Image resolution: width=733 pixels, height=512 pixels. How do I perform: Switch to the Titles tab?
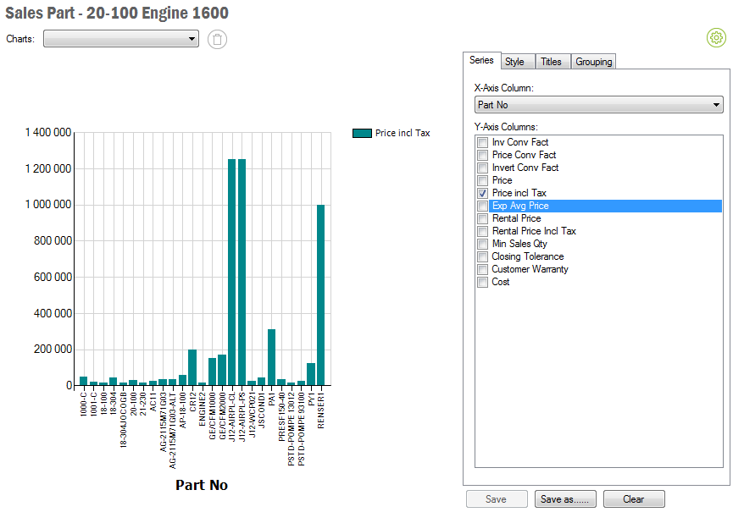tap(551, 62)
